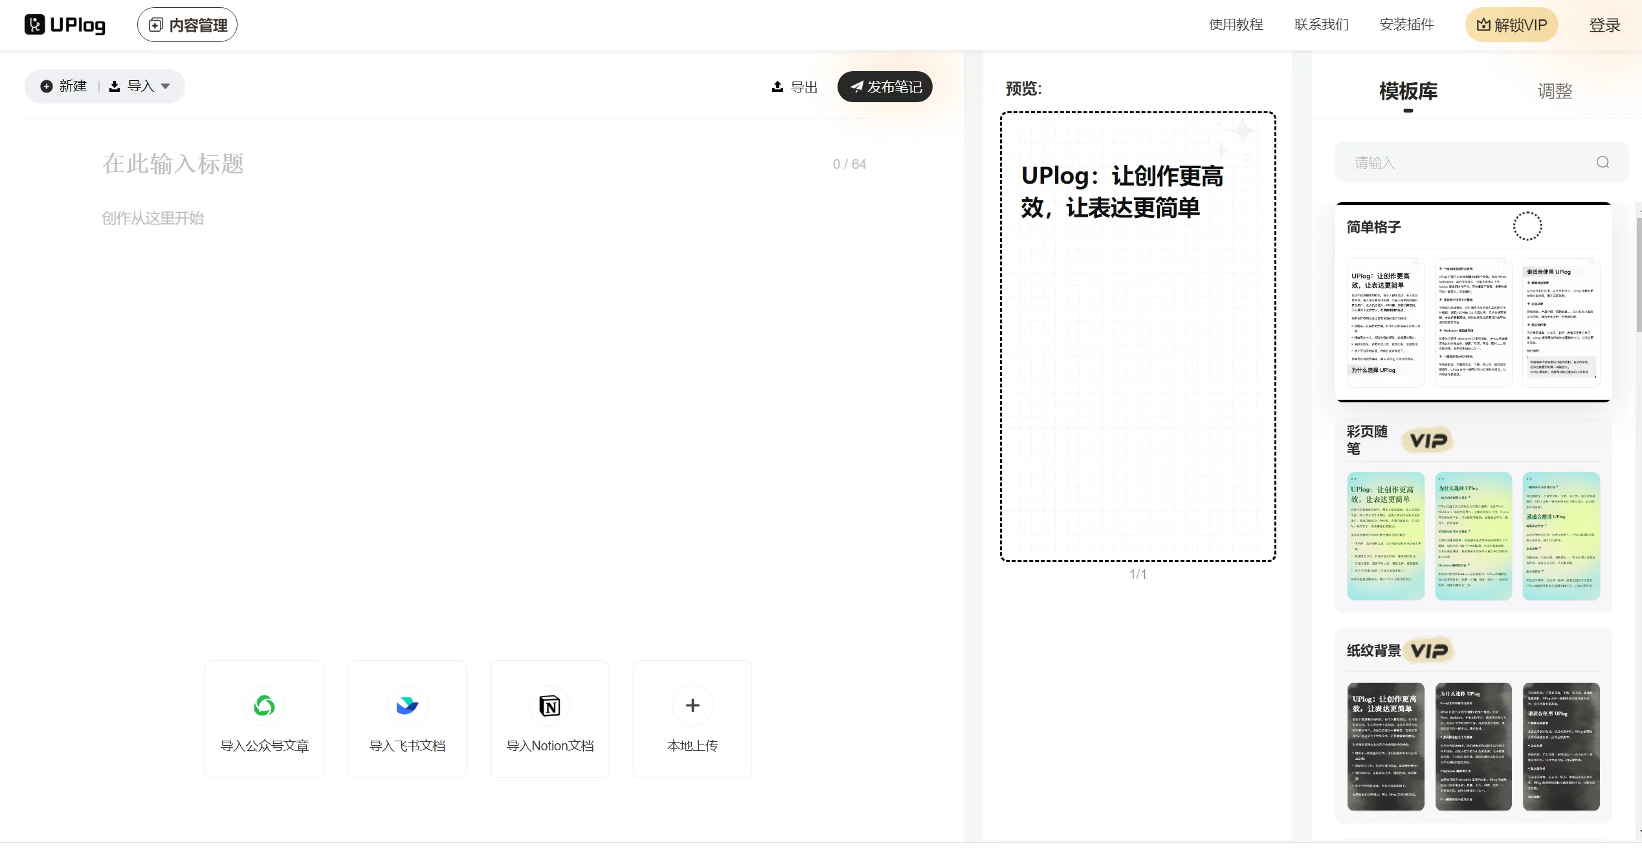
Task: Select the Notion document import icon
Action: click(x=549, y=705)
